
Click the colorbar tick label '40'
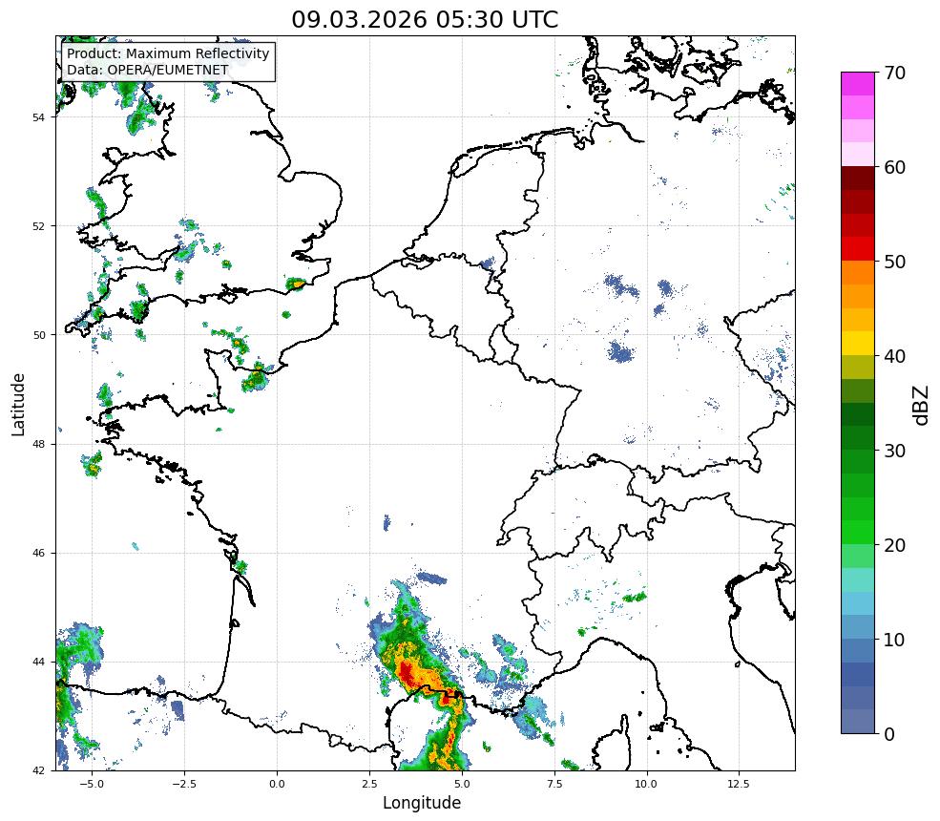pyautogui.click(x=894, y=357)
